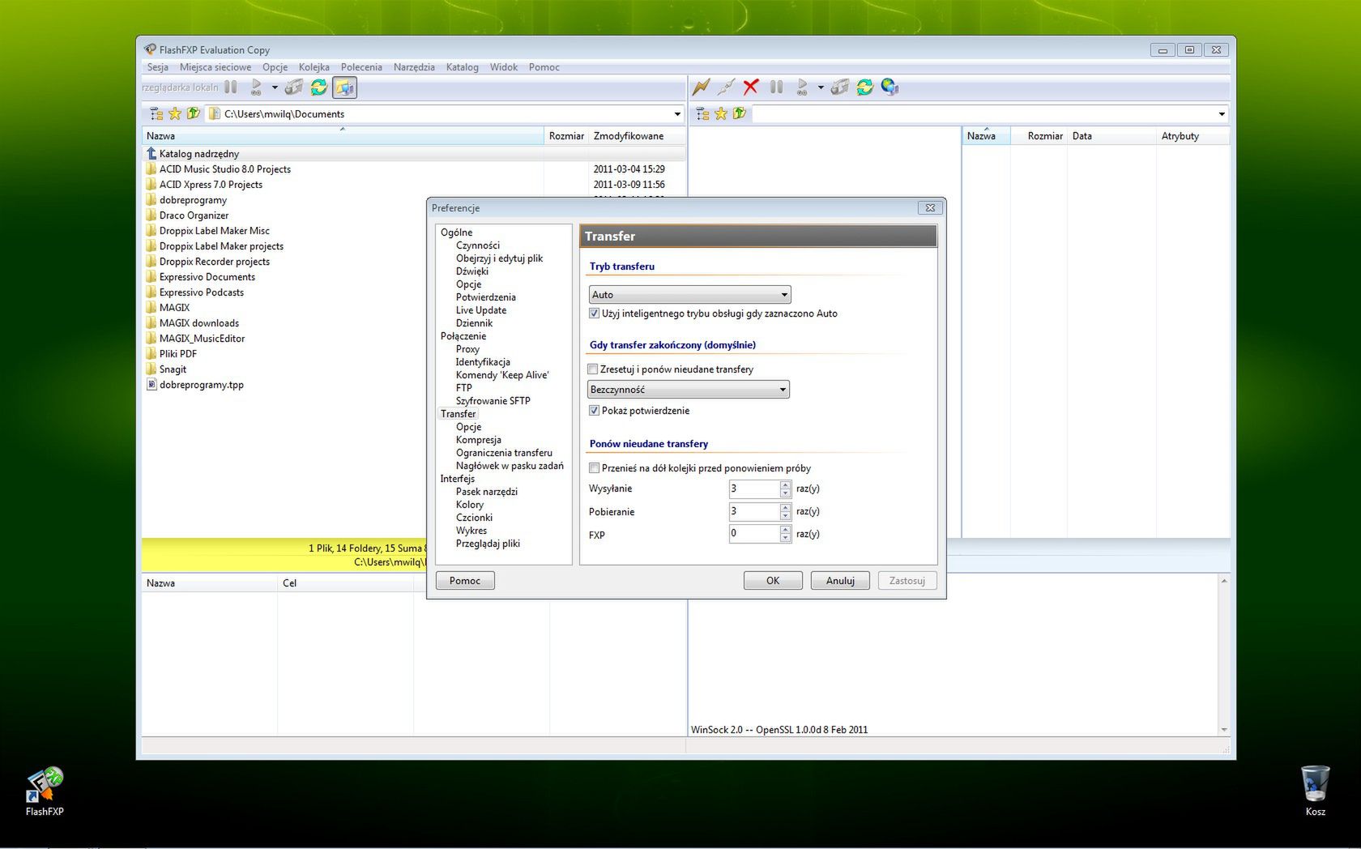
Task: Uncheck 'Użyj inteligentnego trybu obsługi' checkbox
Action: (x=594, y=314)
